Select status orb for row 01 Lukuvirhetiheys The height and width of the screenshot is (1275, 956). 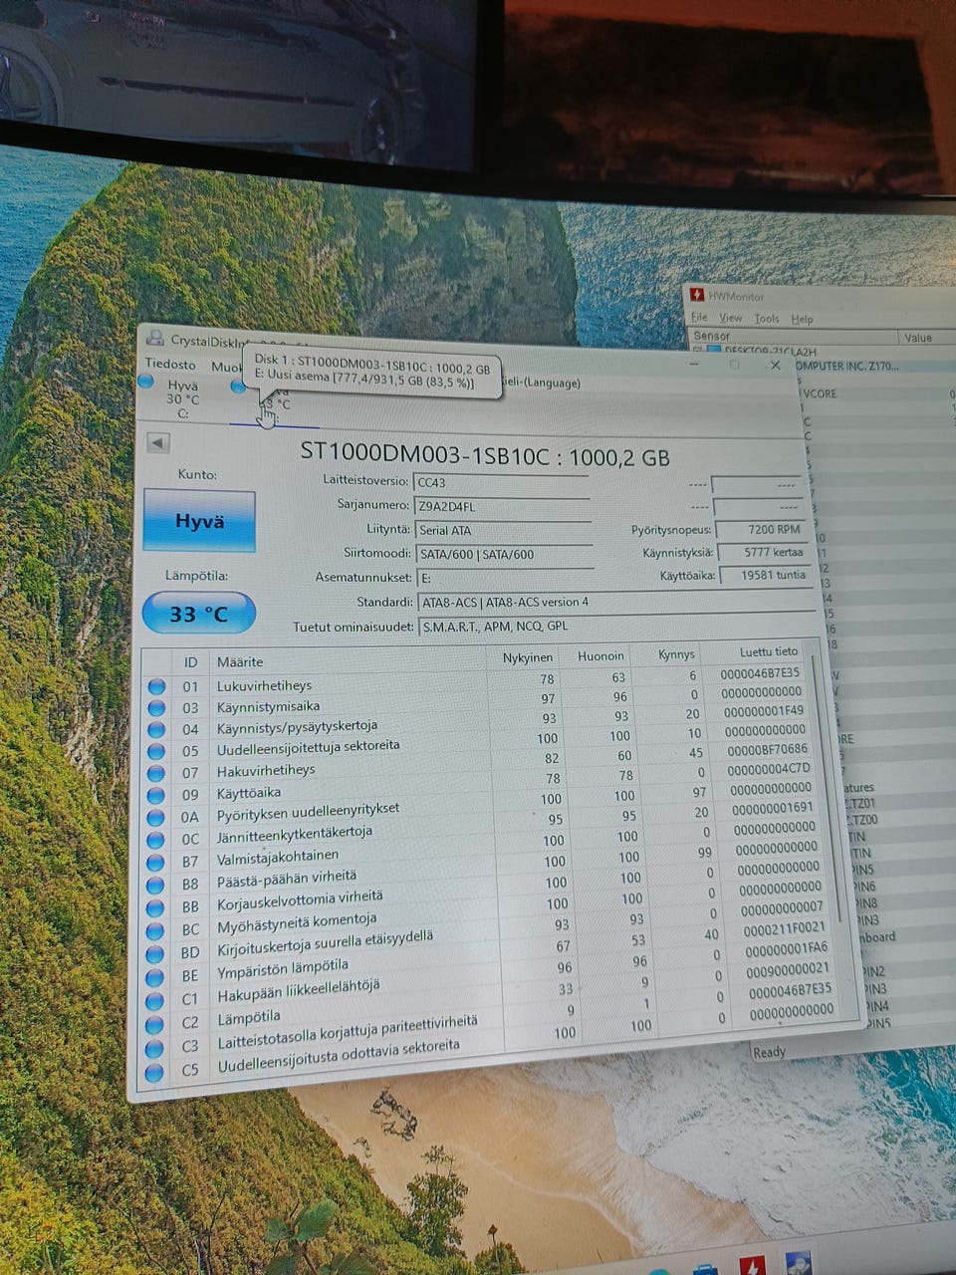coord(156,686)
